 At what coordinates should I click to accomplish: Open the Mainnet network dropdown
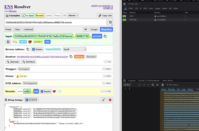coord(73,16)
